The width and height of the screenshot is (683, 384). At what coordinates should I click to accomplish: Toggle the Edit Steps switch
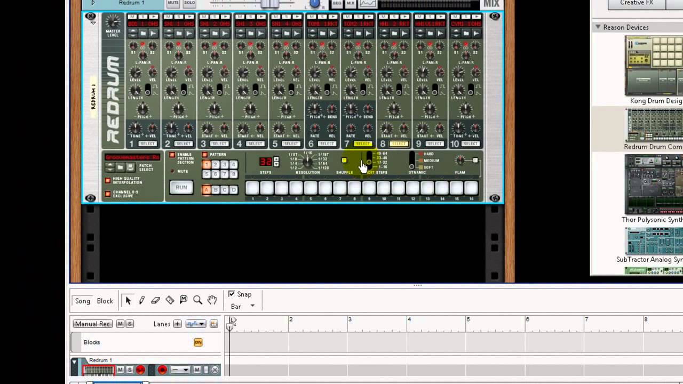369,161
